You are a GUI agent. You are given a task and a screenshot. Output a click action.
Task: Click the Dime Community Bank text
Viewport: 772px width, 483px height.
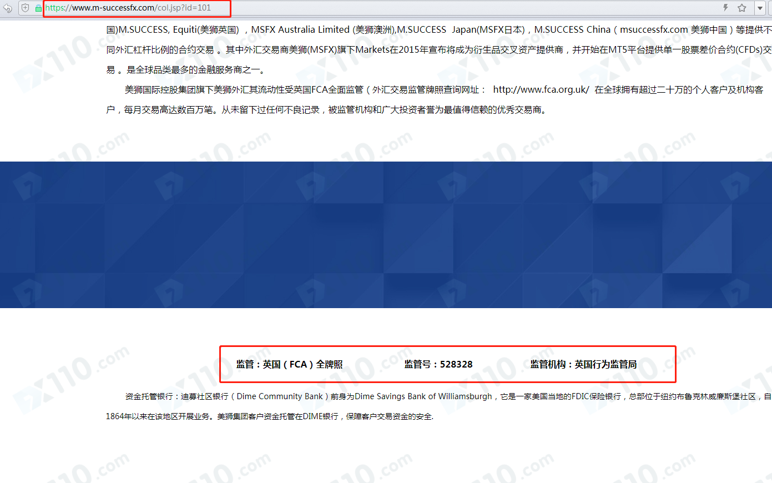tap(280, 396)
